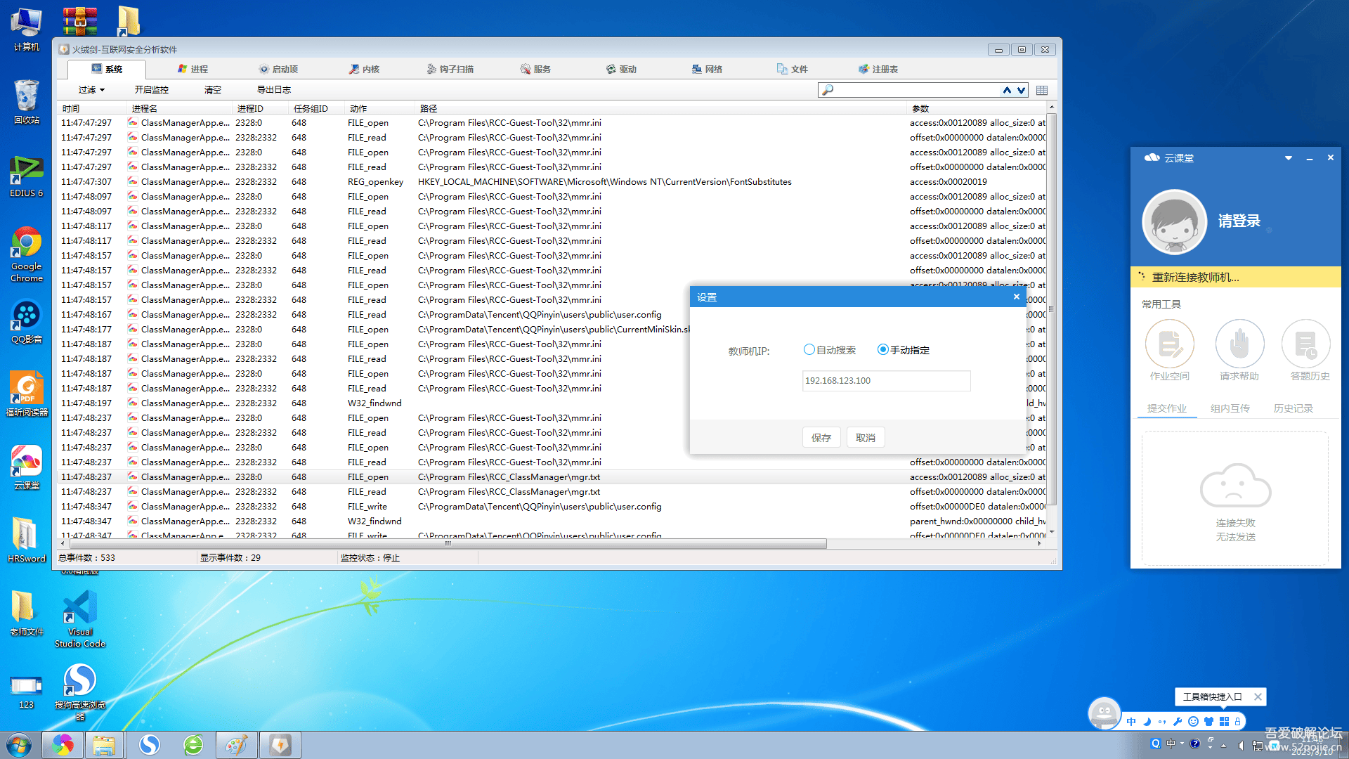Select the 福昕阅读器 PDF desktop icon
Viewport: 1349px width, 759px height.
27,394
